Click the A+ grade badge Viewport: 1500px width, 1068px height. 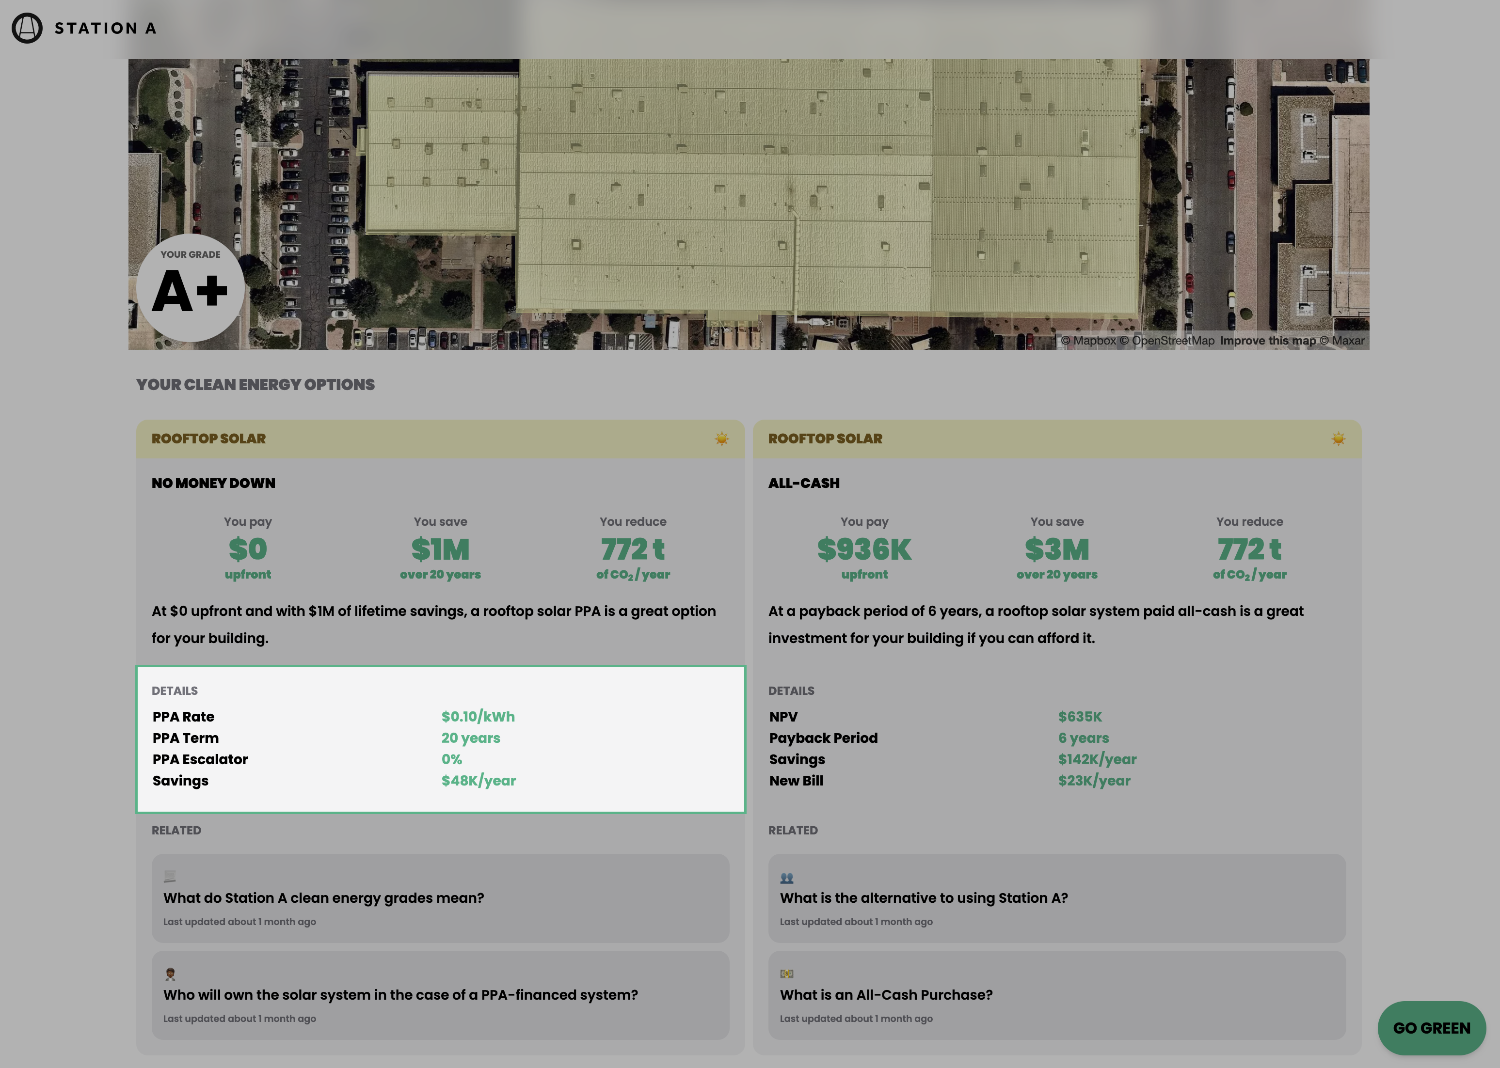(190, 288)
